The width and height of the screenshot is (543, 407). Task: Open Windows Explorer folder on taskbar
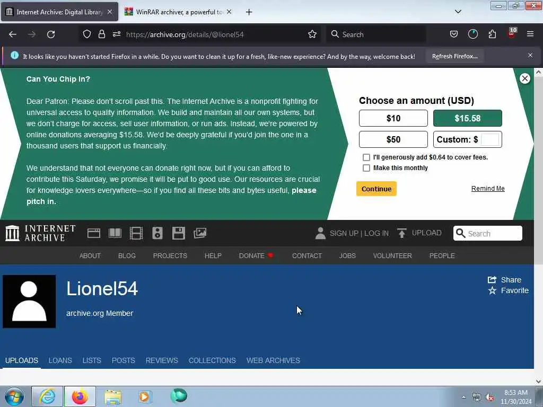[113, 396]
